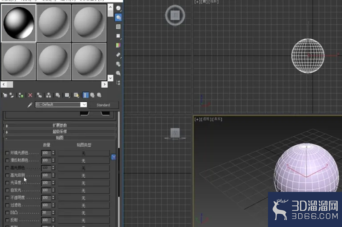Toggle the Backlight icon highlighted in blue

tap(118, 17)
